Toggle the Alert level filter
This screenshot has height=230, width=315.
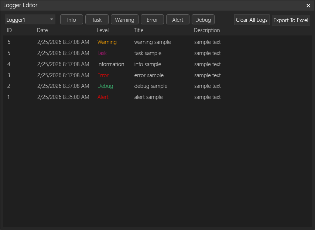pos(178,20)
